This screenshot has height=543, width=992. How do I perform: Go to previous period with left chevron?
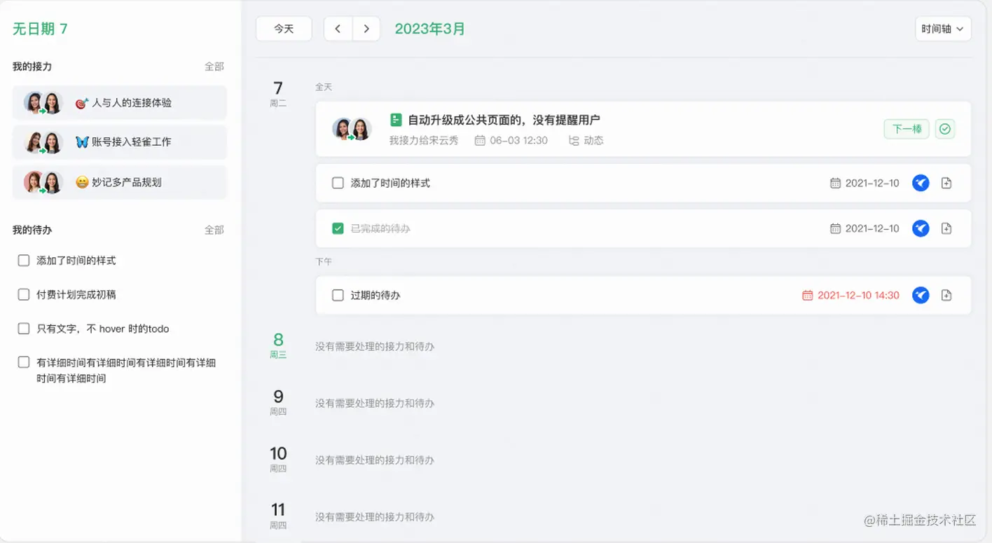pos(338,29)
